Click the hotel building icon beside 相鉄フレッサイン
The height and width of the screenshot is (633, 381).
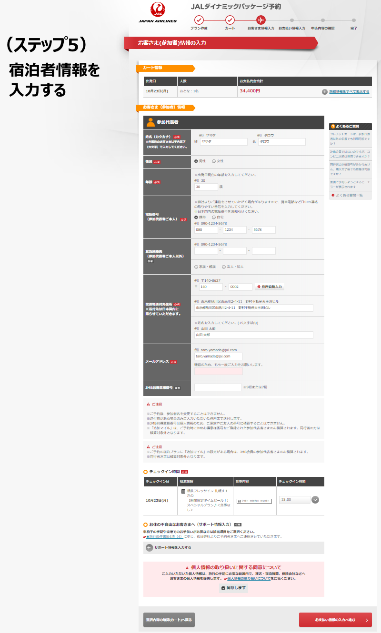[x=183, y=491]
